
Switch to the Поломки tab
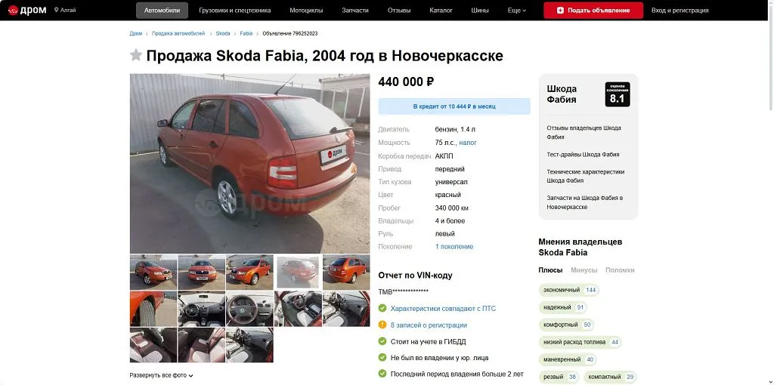(620, 270)
